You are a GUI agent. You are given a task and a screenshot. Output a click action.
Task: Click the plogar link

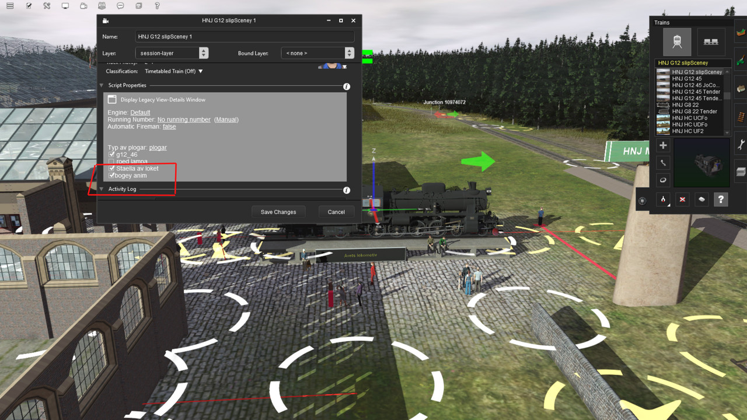(158, 148)
